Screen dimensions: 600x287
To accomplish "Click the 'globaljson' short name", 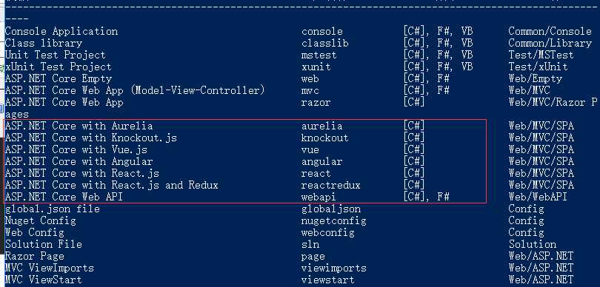I will [x=331, y=209].
